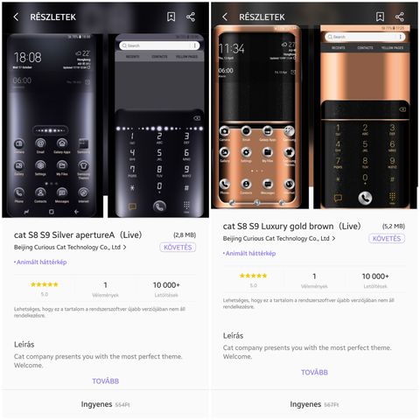The height and width of the screenshot is (420, 420).
Task: Tap Animált háttérkép tag on Silver theme
Action: pos(40,262)
